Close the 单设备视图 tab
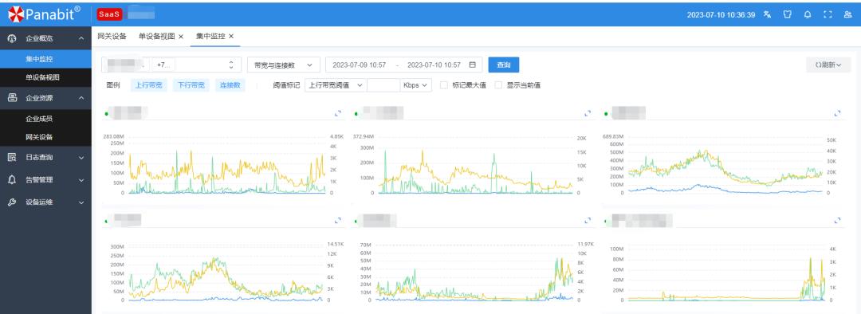This screenshot has height=314, width=861. tap(181, 36)
